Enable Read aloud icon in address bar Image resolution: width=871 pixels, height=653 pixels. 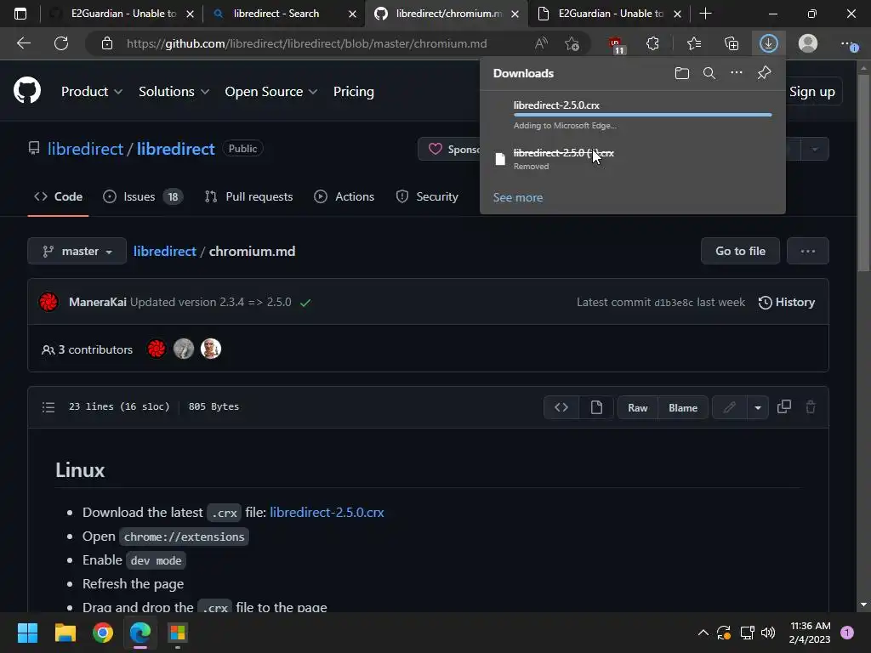point(541,43)
